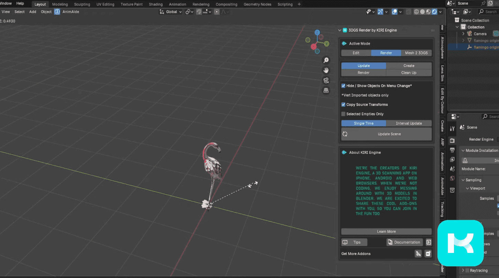The width and height of the screenshot is (499, 278).
Task: Click the video tutorial play icon beside Documentation
Action: [429, 242]
